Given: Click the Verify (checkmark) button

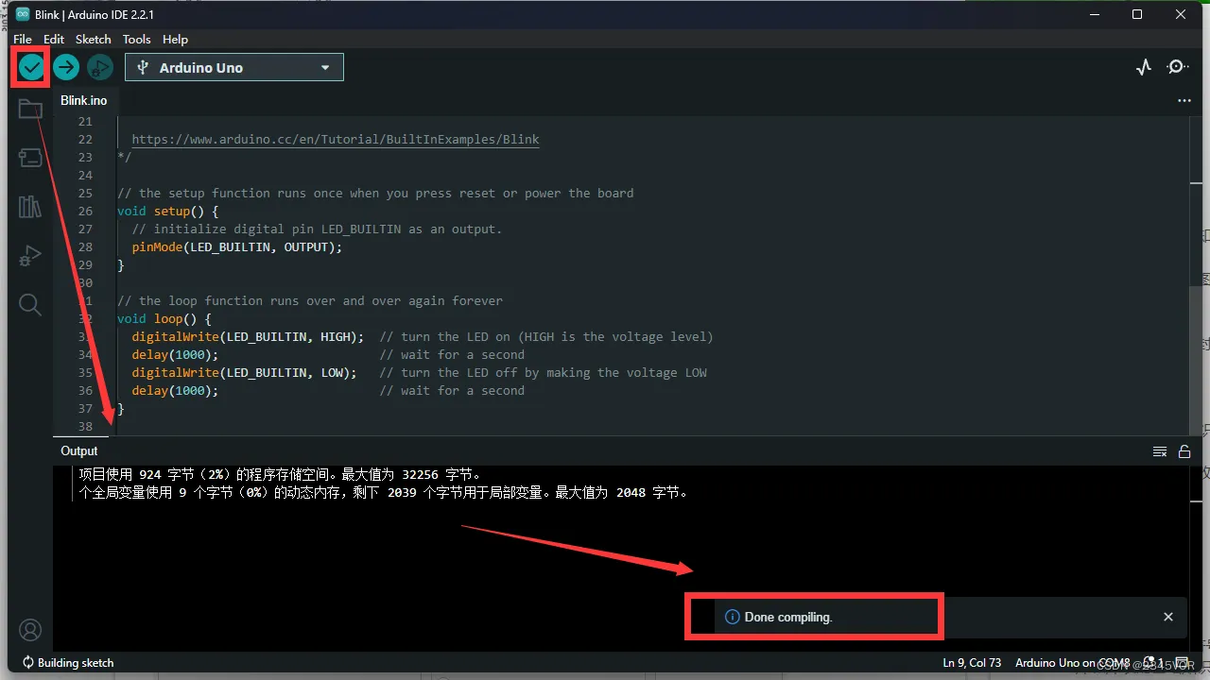Looking at the screenshot, I should [x=31, y=67].
